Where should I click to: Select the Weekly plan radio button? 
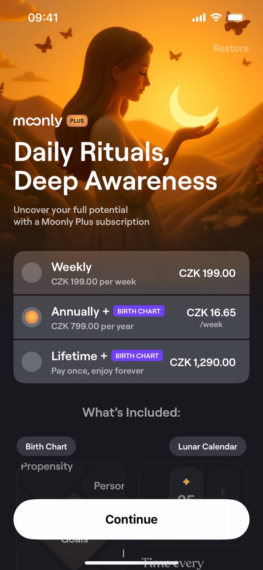(31, 273)
